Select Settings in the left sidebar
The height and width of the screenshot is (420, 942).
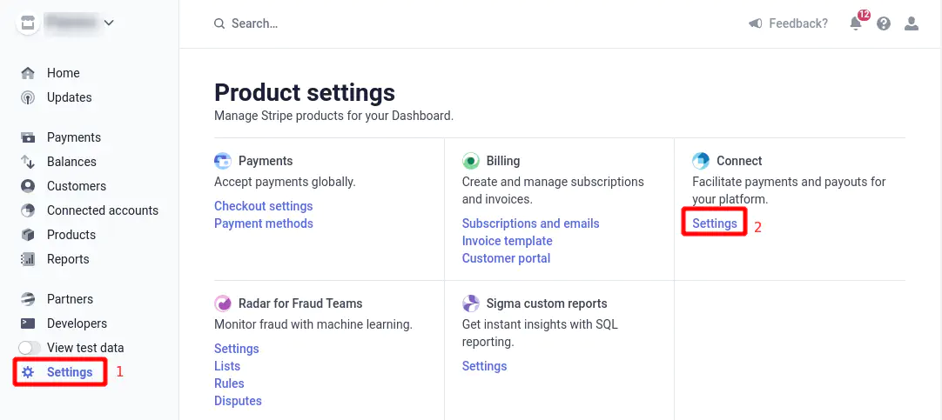[x=69, y=372]
